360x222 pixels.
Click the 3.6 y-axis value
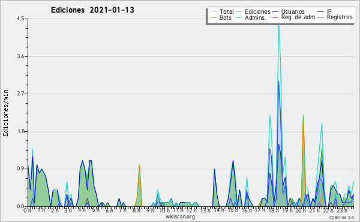(x=20, y=56)
